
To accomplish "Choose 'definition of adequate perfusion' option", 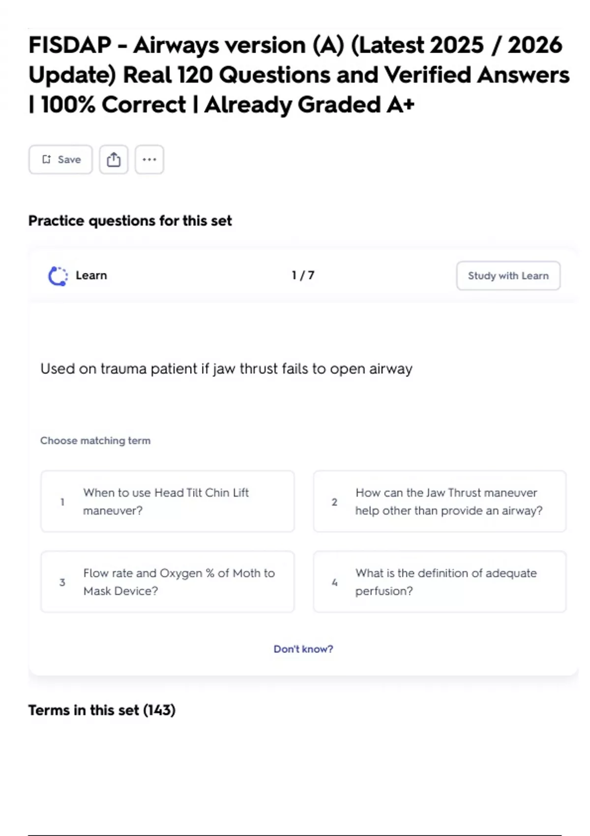I will coord(440,582).
